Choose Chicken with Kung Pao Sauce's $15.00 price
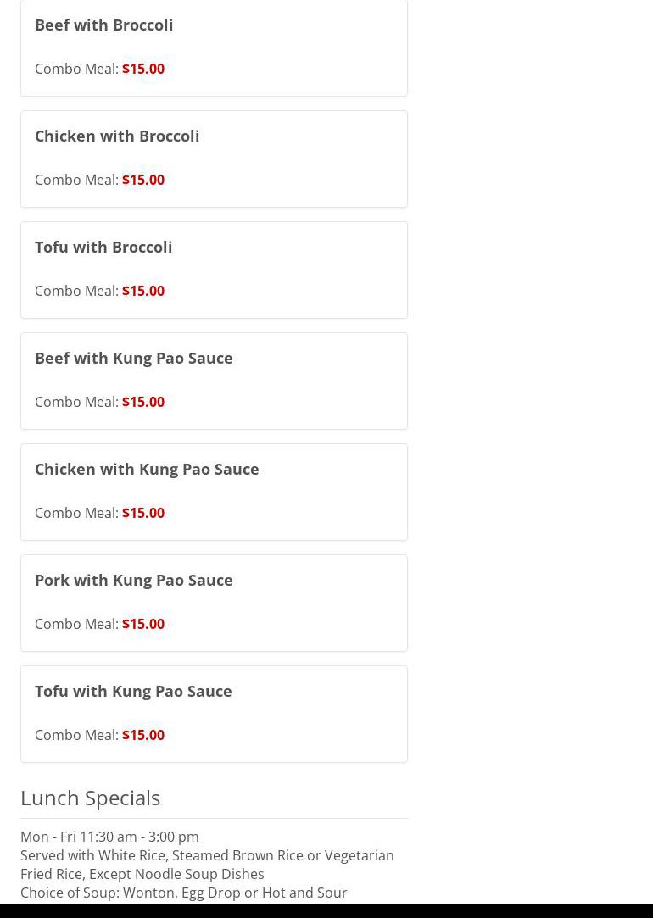653x918 pixels. 143,513
